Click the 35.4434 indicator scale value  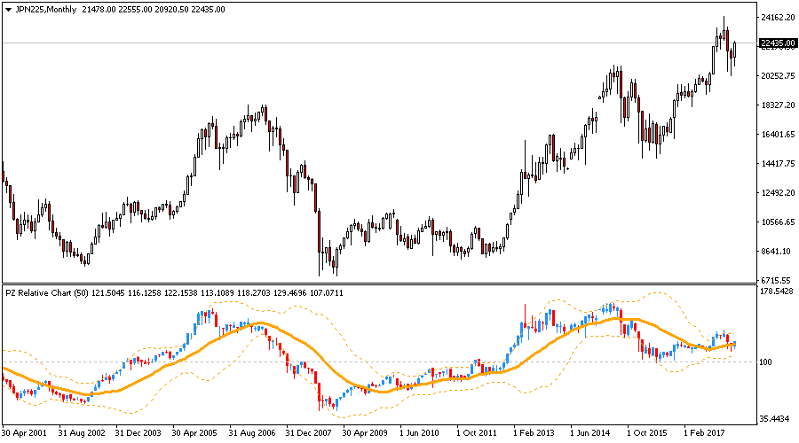tap(776, 417)
